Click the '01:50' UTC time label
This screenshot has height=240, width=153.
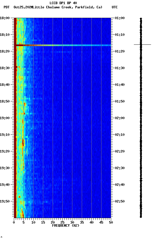[x=120, y=101]
